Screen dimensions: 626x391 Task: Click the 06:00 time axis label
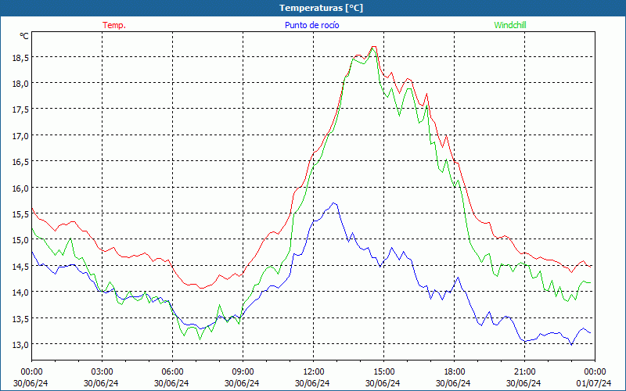[172, 371]
